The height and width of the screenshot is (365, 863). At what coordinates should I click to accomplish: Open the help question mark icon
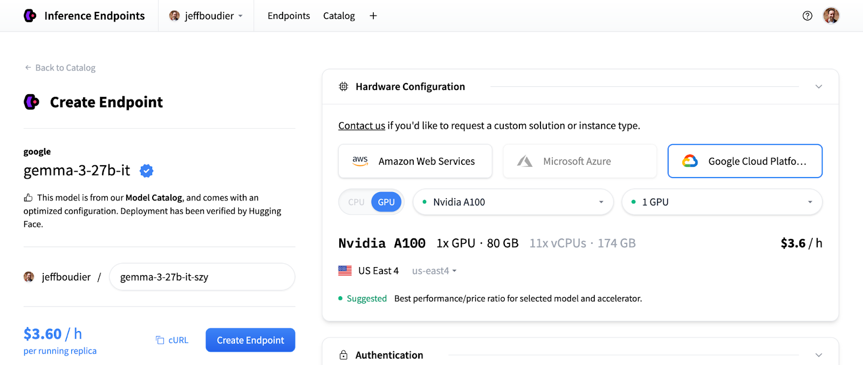(x=807, y=16)
